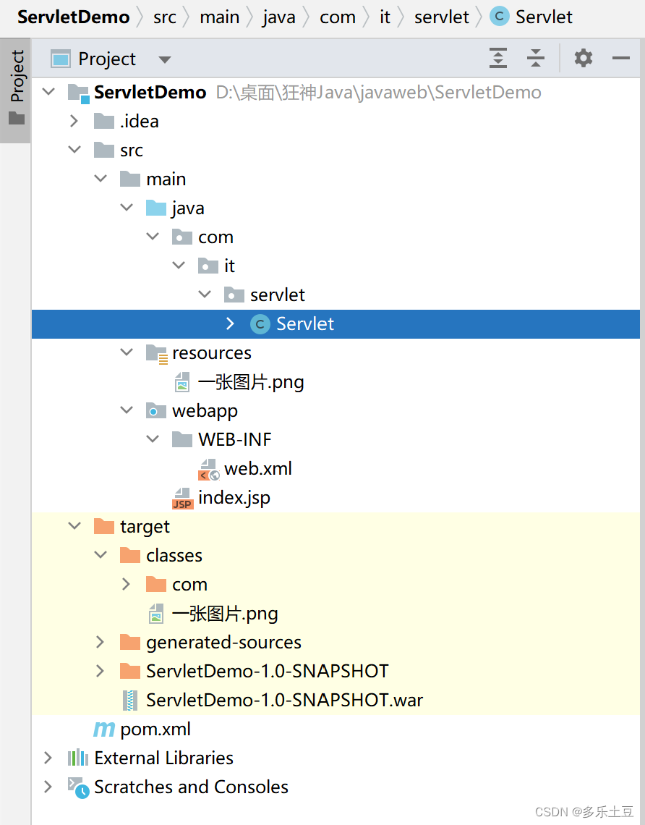Select the webapp folder
This screenshot has width=645, height=825.
[205, 410]
